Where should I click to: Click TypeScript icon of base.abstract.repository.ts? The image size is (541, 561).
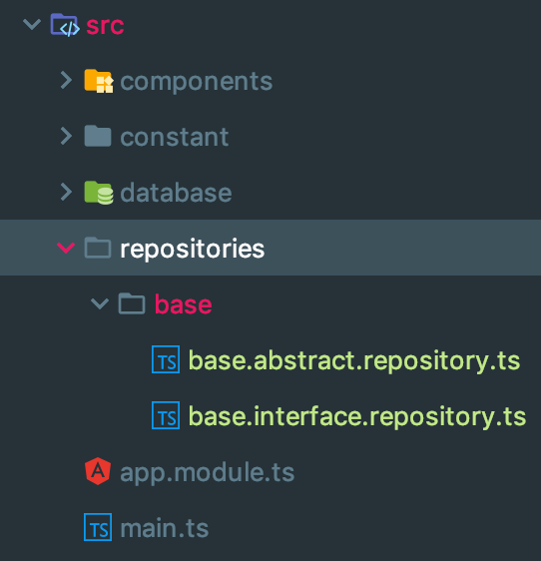click(166, 359)
